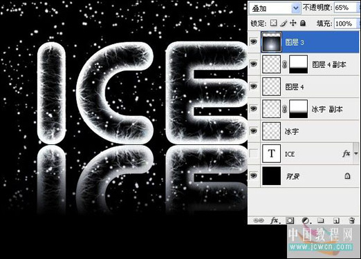Show the hidden ICE text layer
The height and width of the screenshot is (259, 361).
pyautogui.click(x=254, y=153)
